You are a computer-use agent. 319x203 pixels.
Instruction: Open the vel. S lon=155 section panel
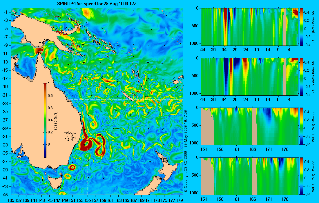pyautogui.click(x=250, y=77)
